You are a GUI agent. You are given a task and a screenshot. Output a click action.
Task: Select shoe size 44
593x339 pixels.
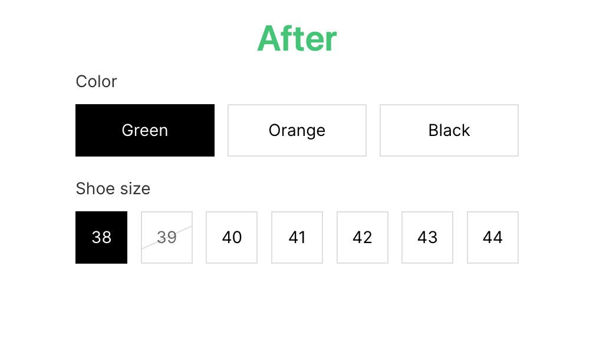[x=493, y=237]
